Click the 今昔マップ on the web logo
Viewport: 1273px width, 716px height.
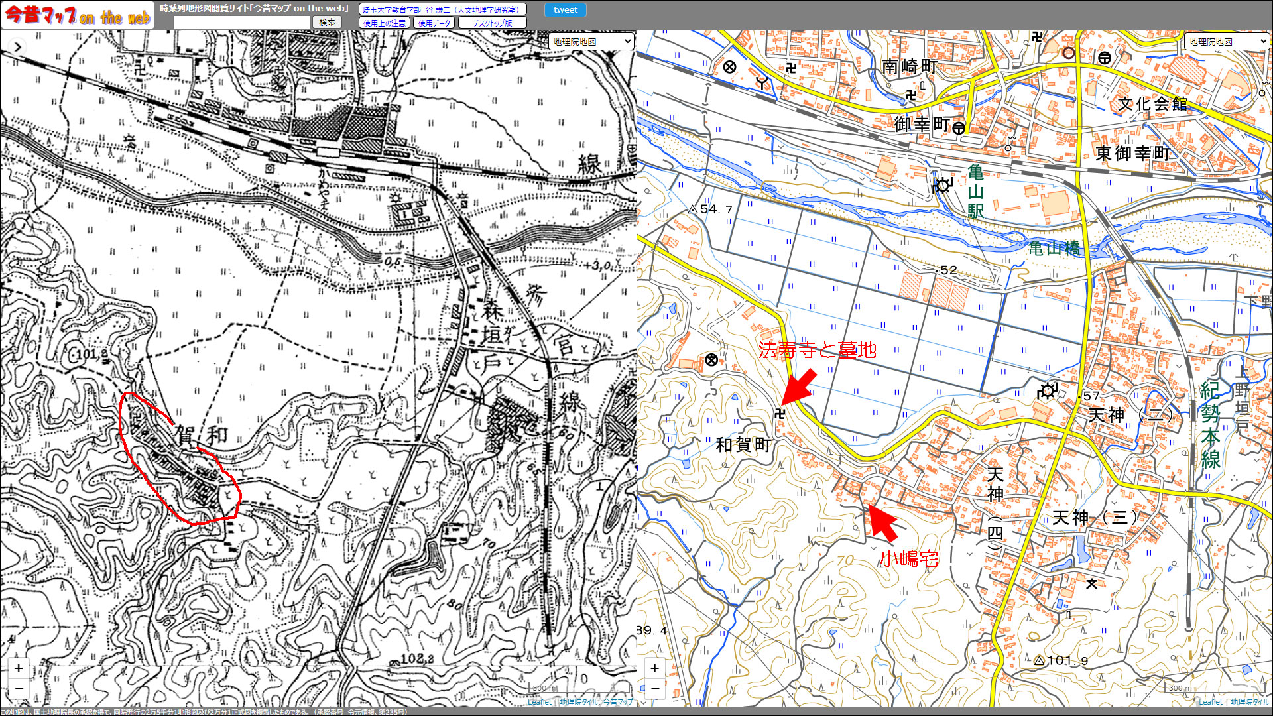point(78,15)
